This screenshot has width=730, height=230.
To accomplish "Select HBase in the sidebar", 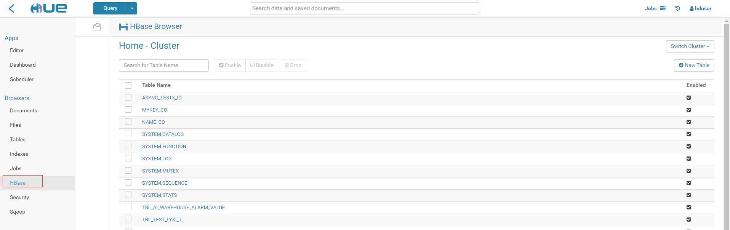I will (18, 183).
